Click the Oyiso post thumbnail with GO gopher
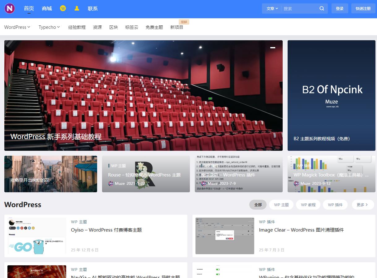This screenshot has height=278, width=377. point(37,236)
